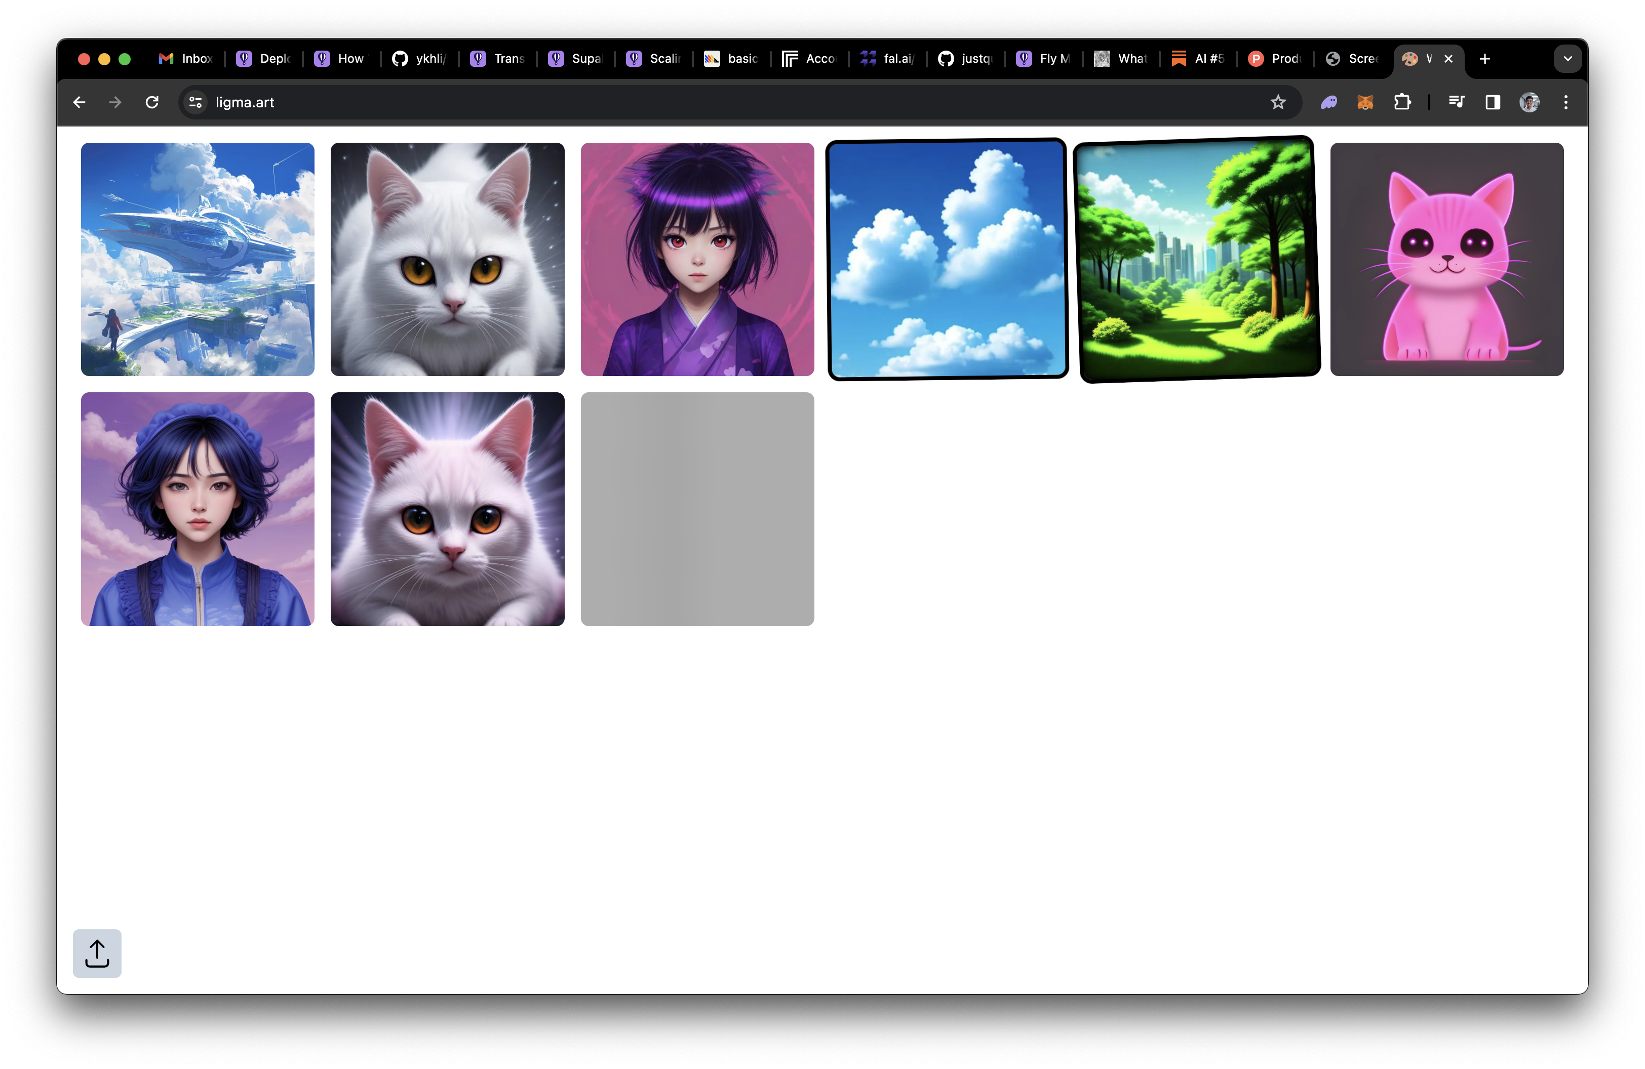
Task: Toggle the browser side panel
Action: click(x=1492, y=102)
